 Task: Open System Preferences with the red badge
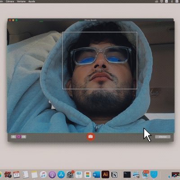[x=70, y=175]
